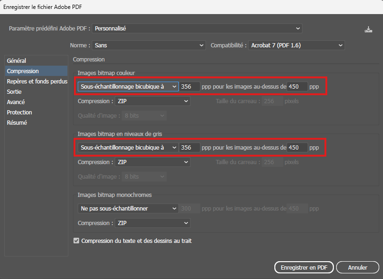383x279 pixels.
Task: Open the Compatibilité Acrobat 7 dropdown
Action: pyautogui.click(x=296, y=45)
